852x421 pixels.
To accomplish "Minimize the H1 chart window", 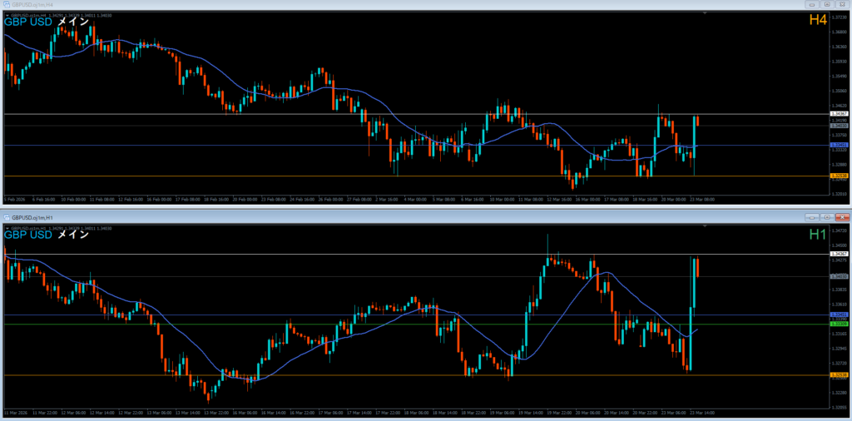I will [813, 217].
